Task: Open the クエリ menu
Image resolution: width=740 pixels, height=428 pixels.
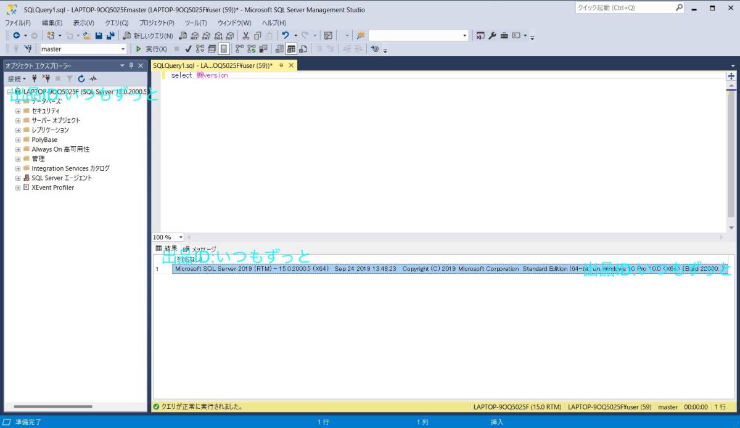Action: click(117, 22)
